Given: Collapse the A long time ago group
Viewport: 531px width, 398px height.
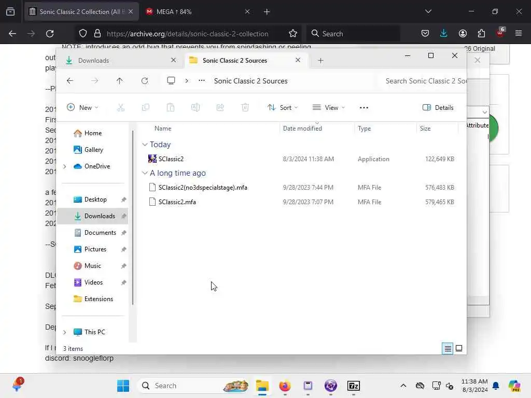Looking at the screenshot, I should [145, 173].
